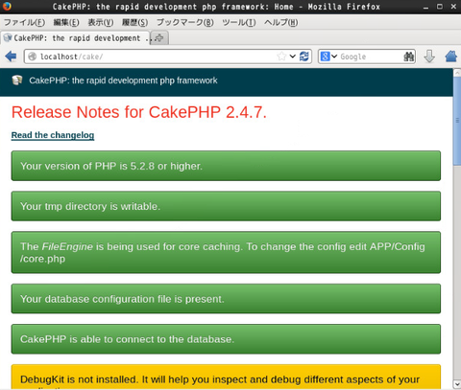Click the blue Back arrow button
Image resolution: width=461 pixels, height=390 pixels.
(11, 57)
